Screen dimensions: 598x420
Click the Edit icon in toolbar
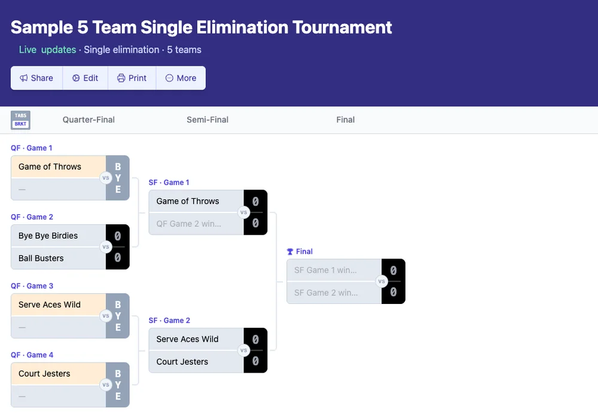tap(76, 78)
